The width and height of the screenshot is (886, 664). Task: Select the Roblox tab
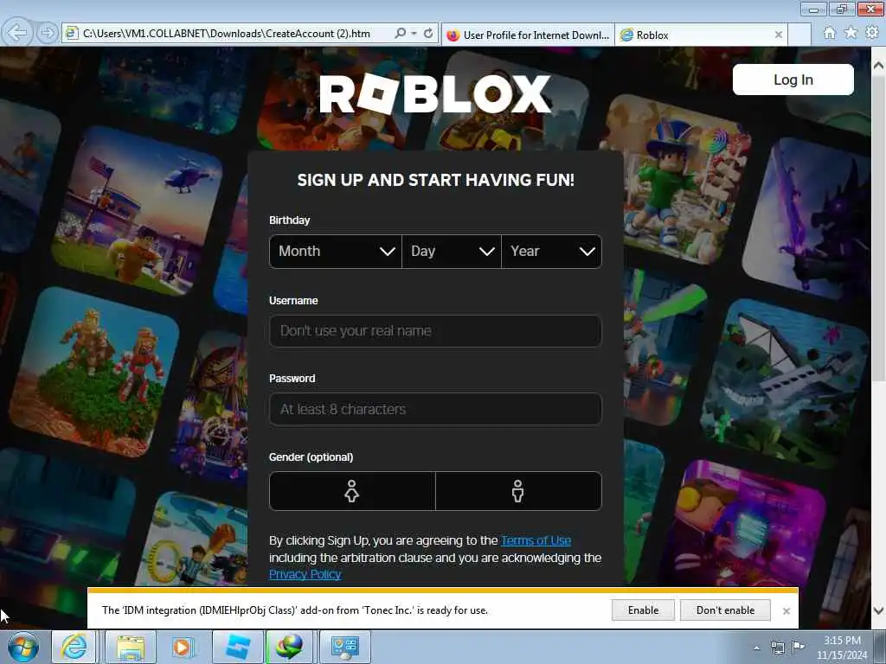coord(701,35)
